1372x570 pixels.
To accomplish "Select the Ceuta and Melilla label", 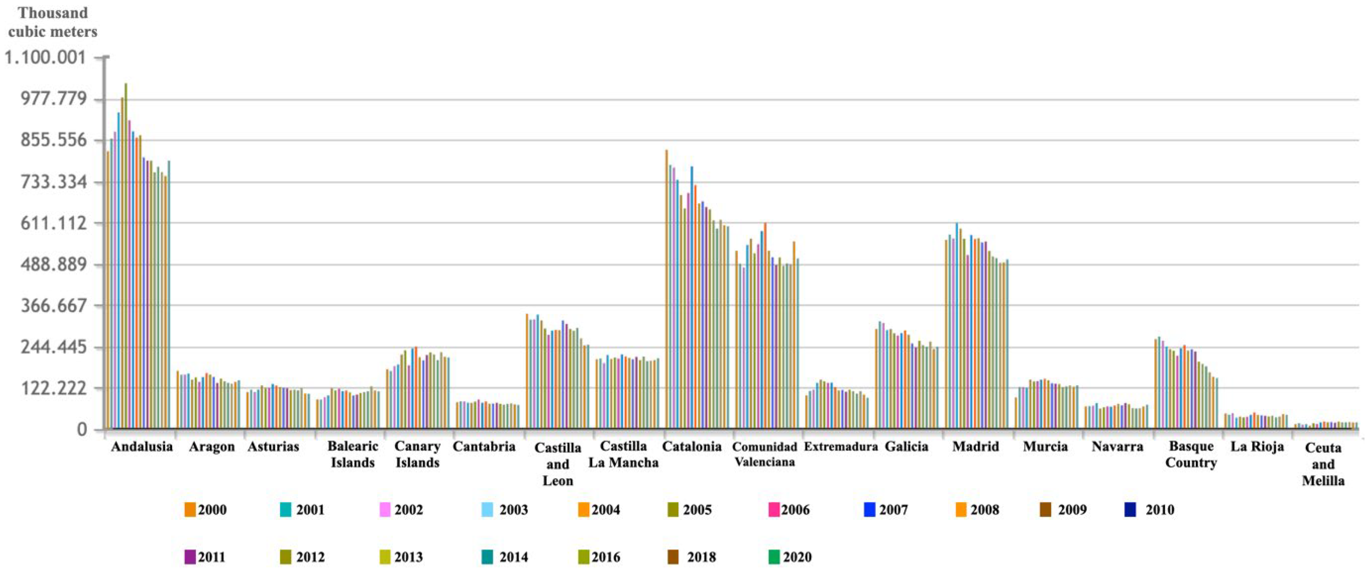I will pos(1323,464).
